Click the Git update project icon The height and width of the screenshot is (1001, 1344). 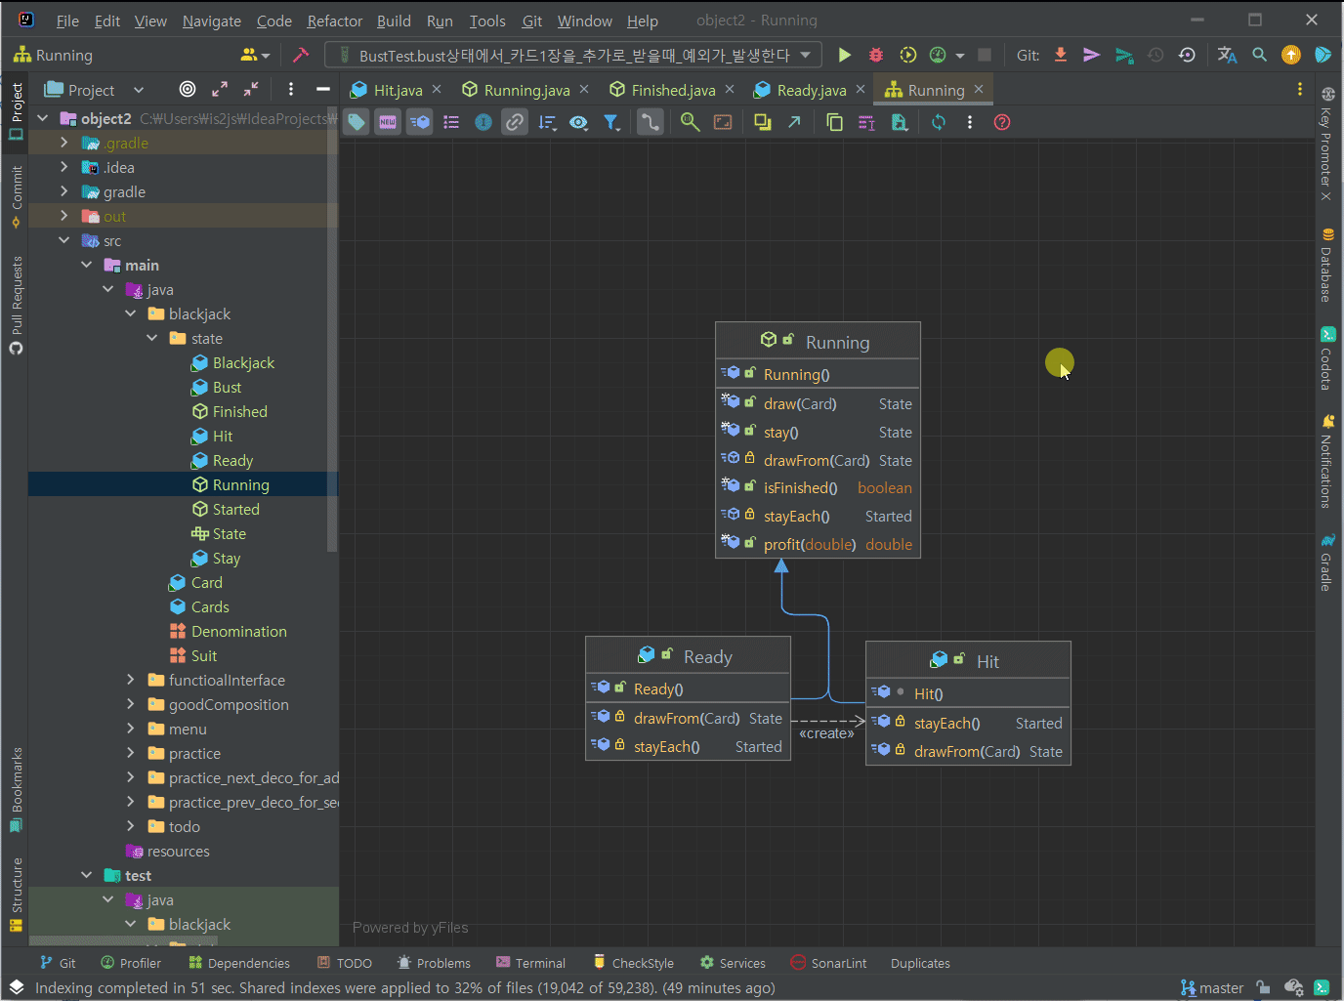tap(1061, 55)
